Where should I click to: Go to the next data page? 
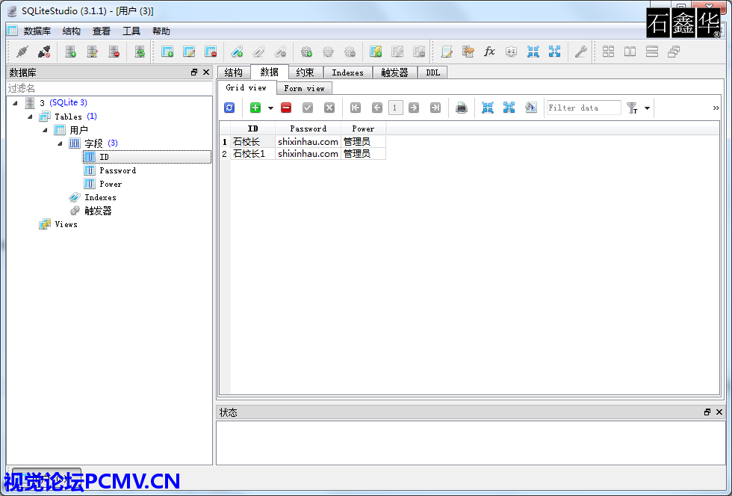[414, 108]
